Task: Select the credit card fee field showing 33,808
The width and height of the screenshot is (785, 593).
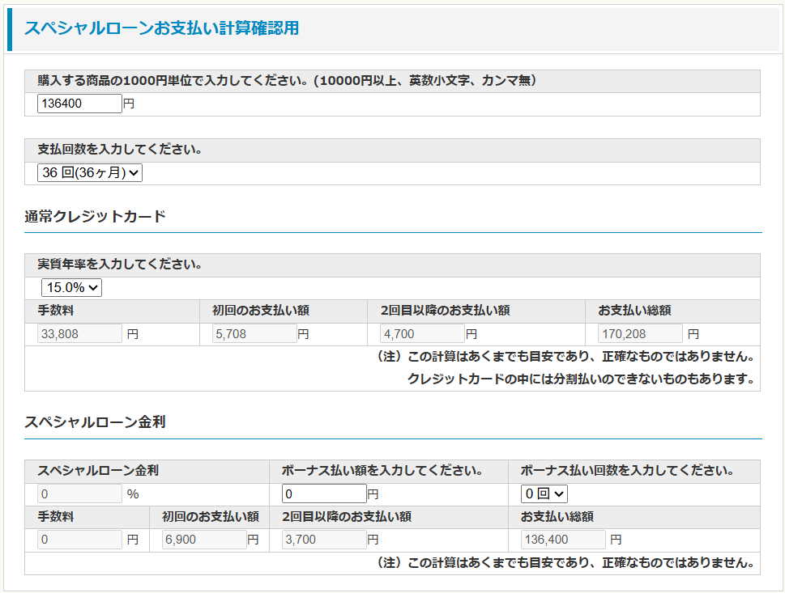Action: (x=79, y=333)
